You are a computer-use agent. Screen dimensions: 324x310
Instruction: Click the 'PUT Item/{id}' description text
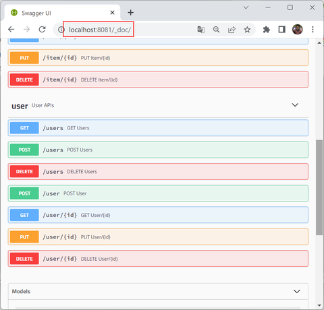pos(95,58)
